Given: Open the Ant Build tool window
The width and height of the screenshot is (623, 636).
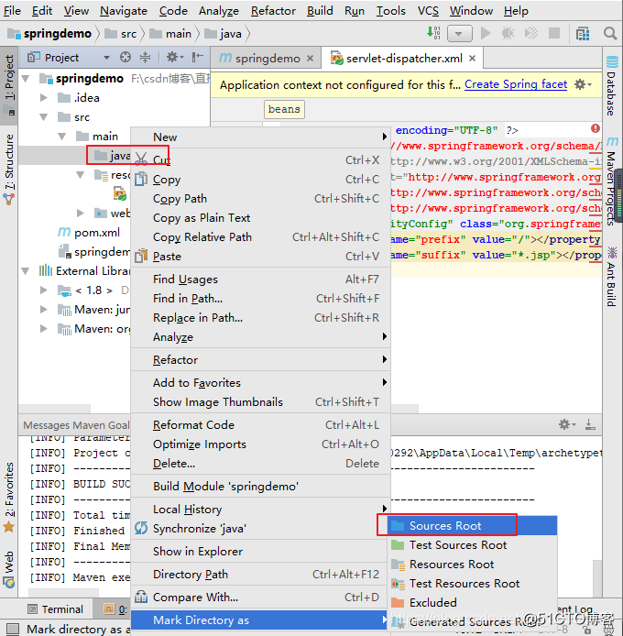Looking at the screenshot, I should click(612, 278).
